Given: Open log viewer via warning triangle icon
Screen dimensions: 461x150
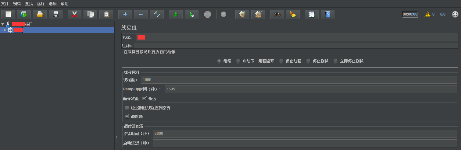Looking at the screenshot, I should coord(428,14).
